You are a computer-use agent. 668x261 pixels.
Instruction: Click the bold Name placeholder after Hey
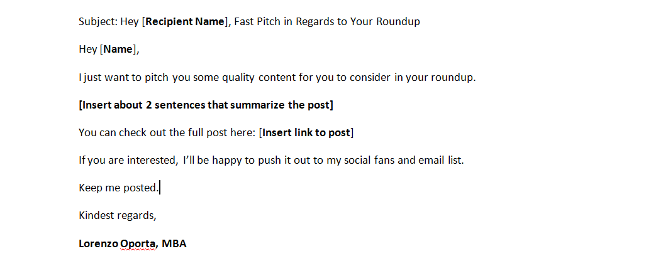coord(118,50)
